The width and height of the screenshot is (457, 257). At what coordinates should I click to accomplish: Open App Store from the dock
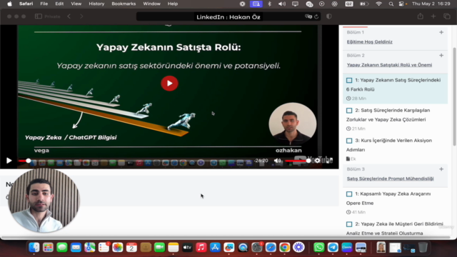pyautogui.click(x=215, y=248)
